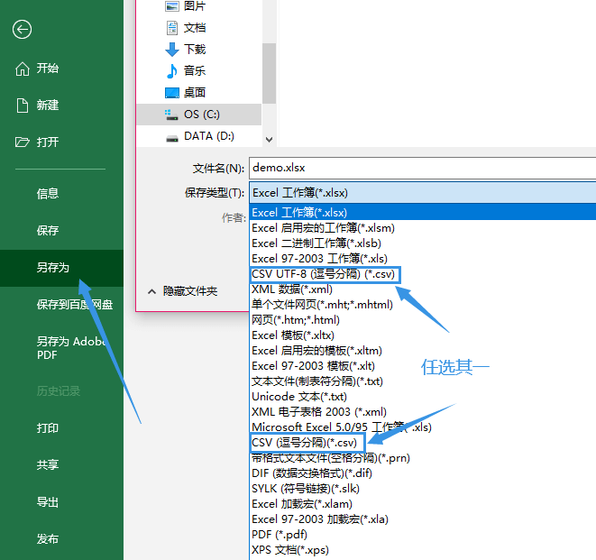Click the home icon beside 开始

(22, 69)
